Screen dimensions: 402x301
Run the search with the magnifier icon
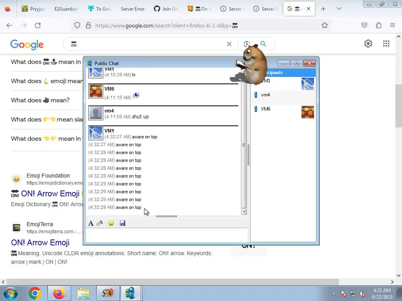pos(263,44)
